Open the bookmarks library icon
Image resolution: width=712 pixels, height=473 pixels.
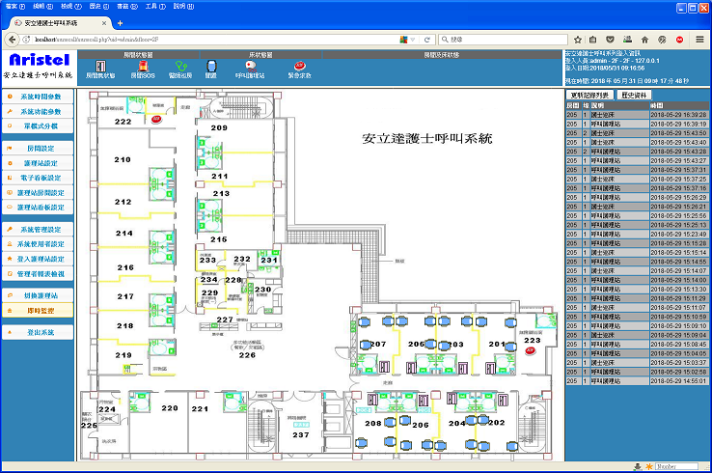(x=593, y=40)
